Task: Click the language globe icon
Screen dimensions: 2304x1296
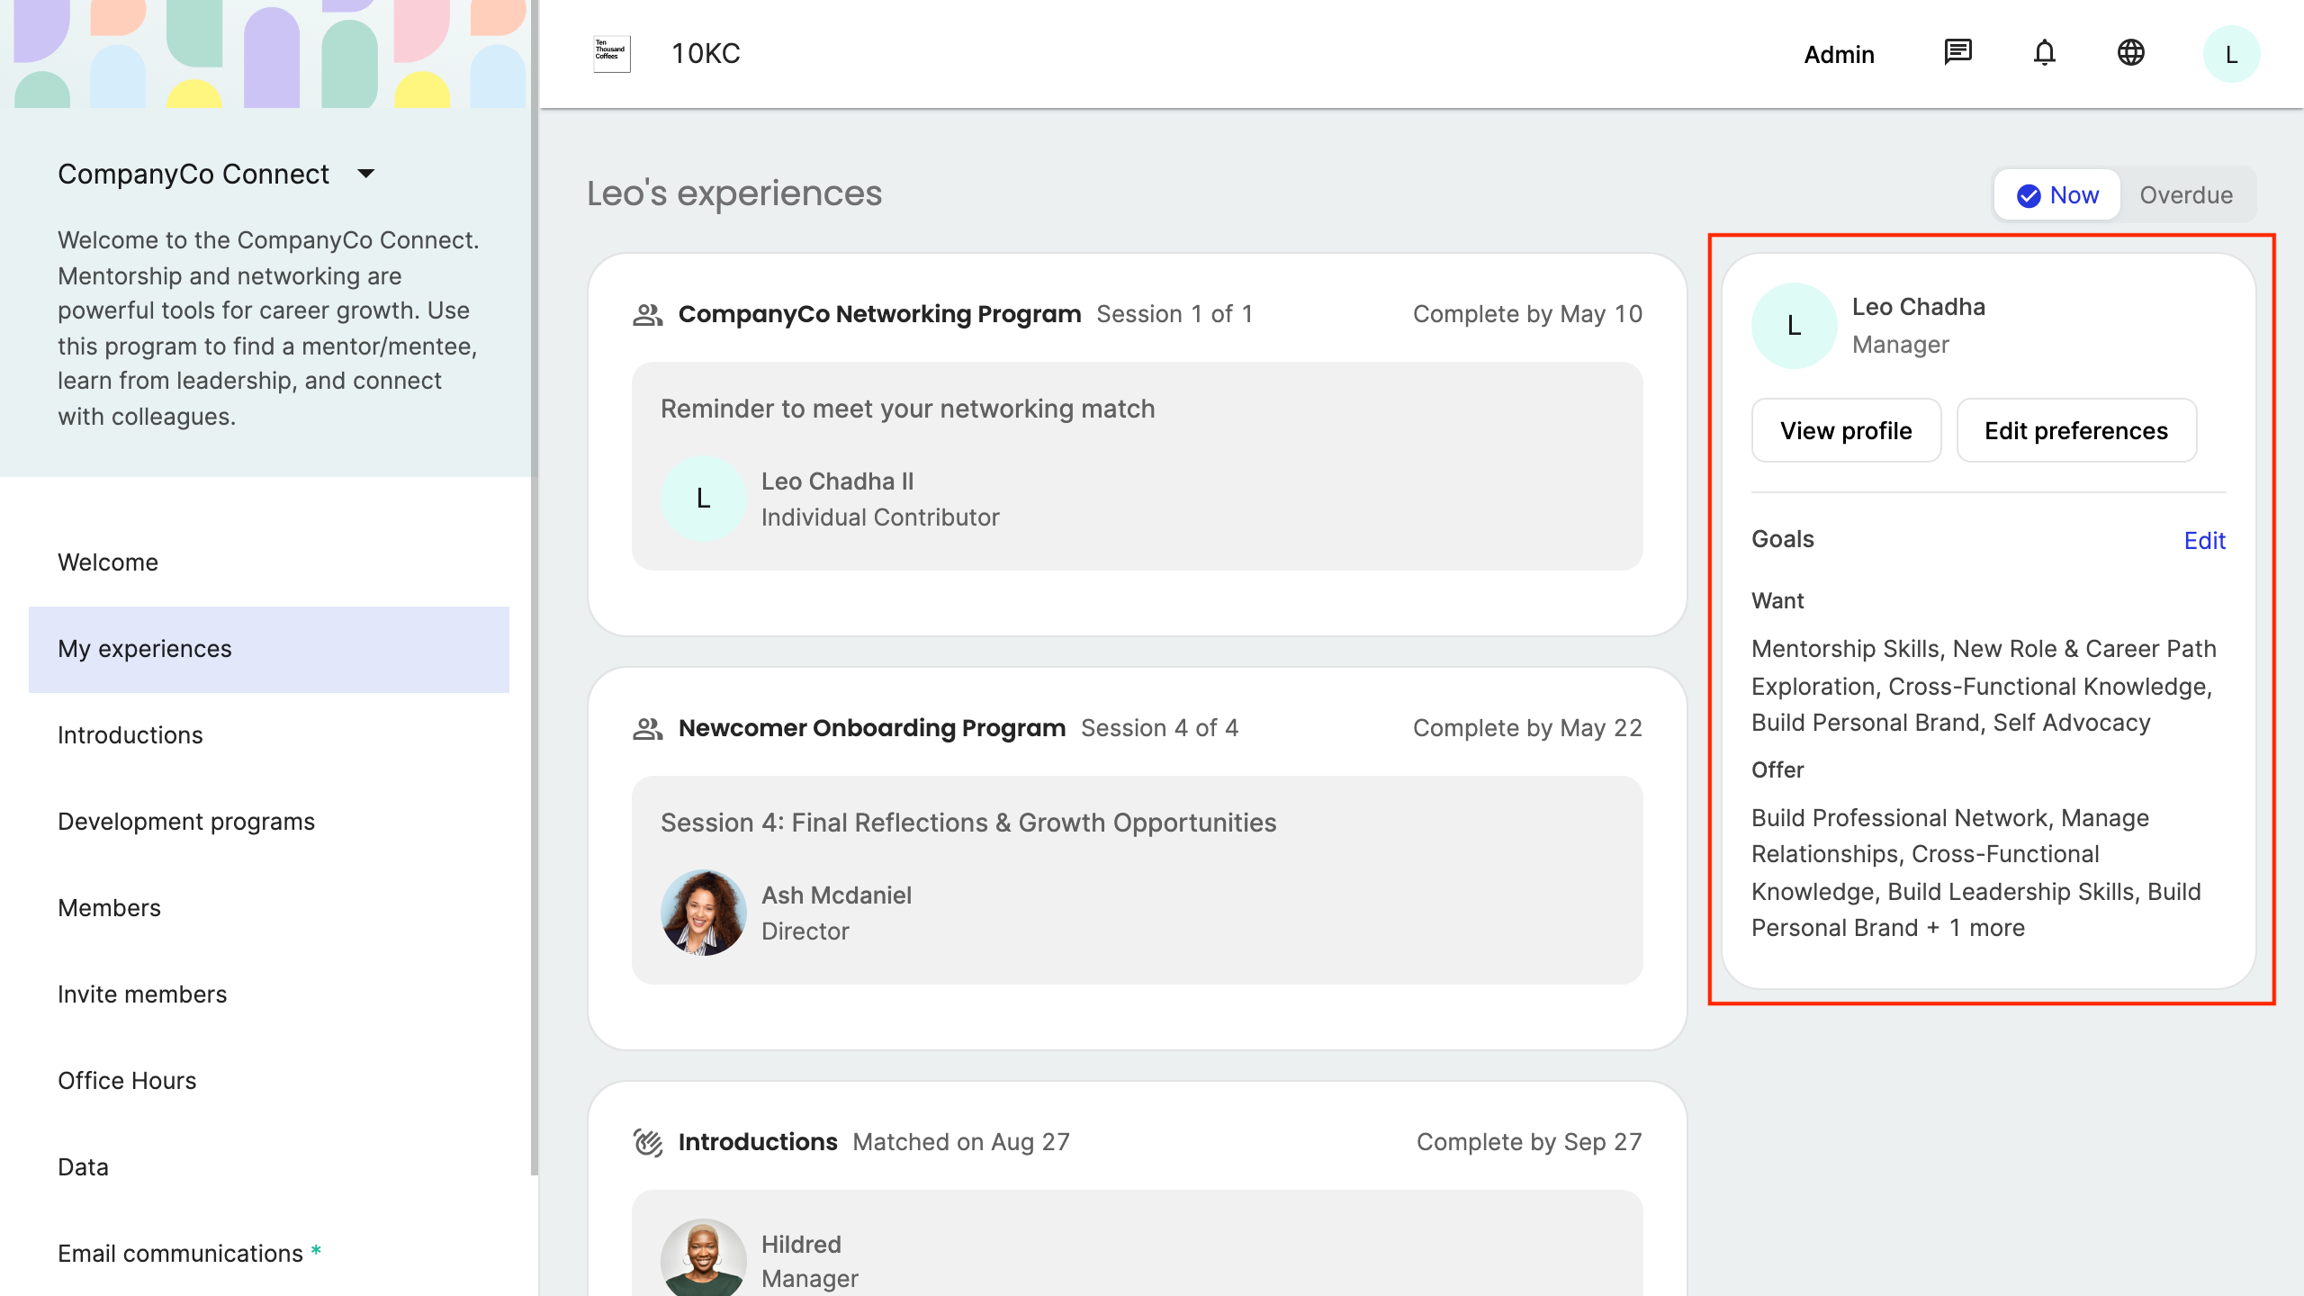Action: 2130,53
